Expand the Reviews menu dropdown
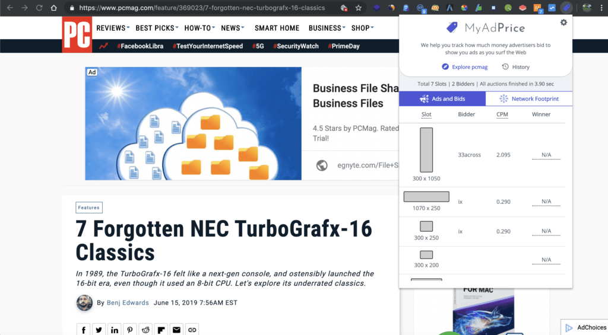Viewport: 608px width, 335px height. (x=113, y=28)
